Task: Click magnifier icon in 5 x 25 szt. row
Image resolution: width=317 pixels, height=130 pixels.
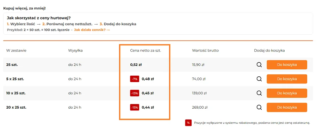Action: [x=259, y=79]
